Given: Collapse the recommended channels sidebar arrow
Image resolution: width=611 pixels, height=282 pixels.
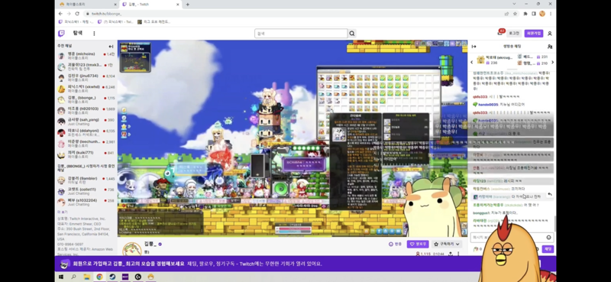Looking at the screenshot, I should (111, 46).
